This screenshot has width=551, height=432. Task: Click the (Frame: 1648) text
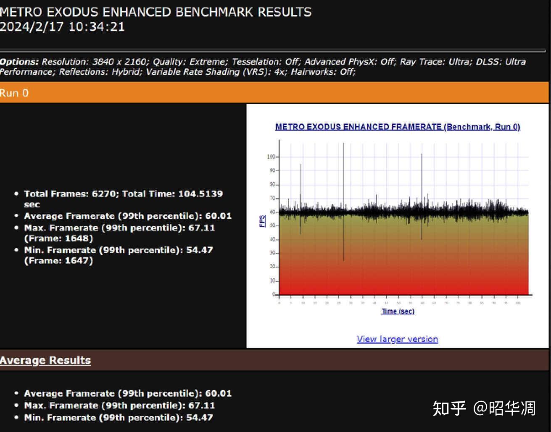(58, 238)
